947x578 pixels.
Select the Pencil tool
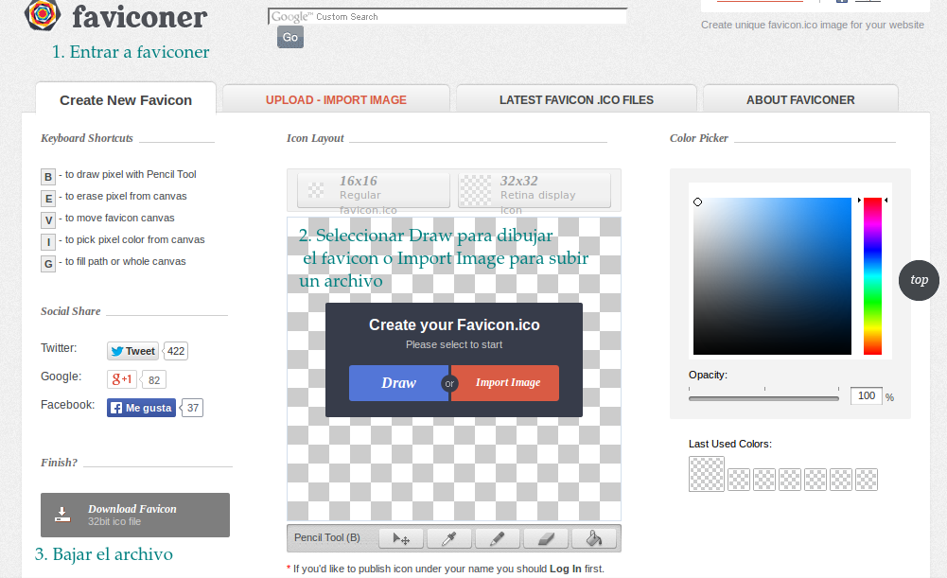(498, 538)
